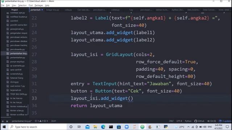The image size is (232, 130).
Task: Switch to the 'Cari kata da...' tab
Action: point(84,10)
